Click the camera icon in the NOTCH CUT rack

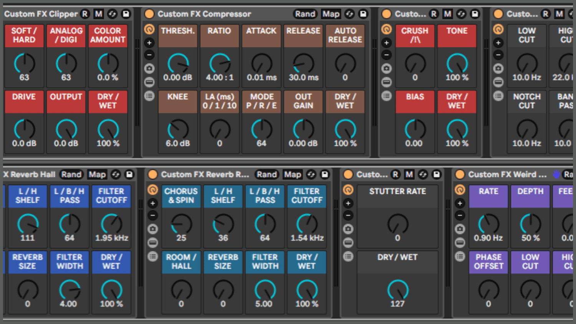tap(498, 68)
